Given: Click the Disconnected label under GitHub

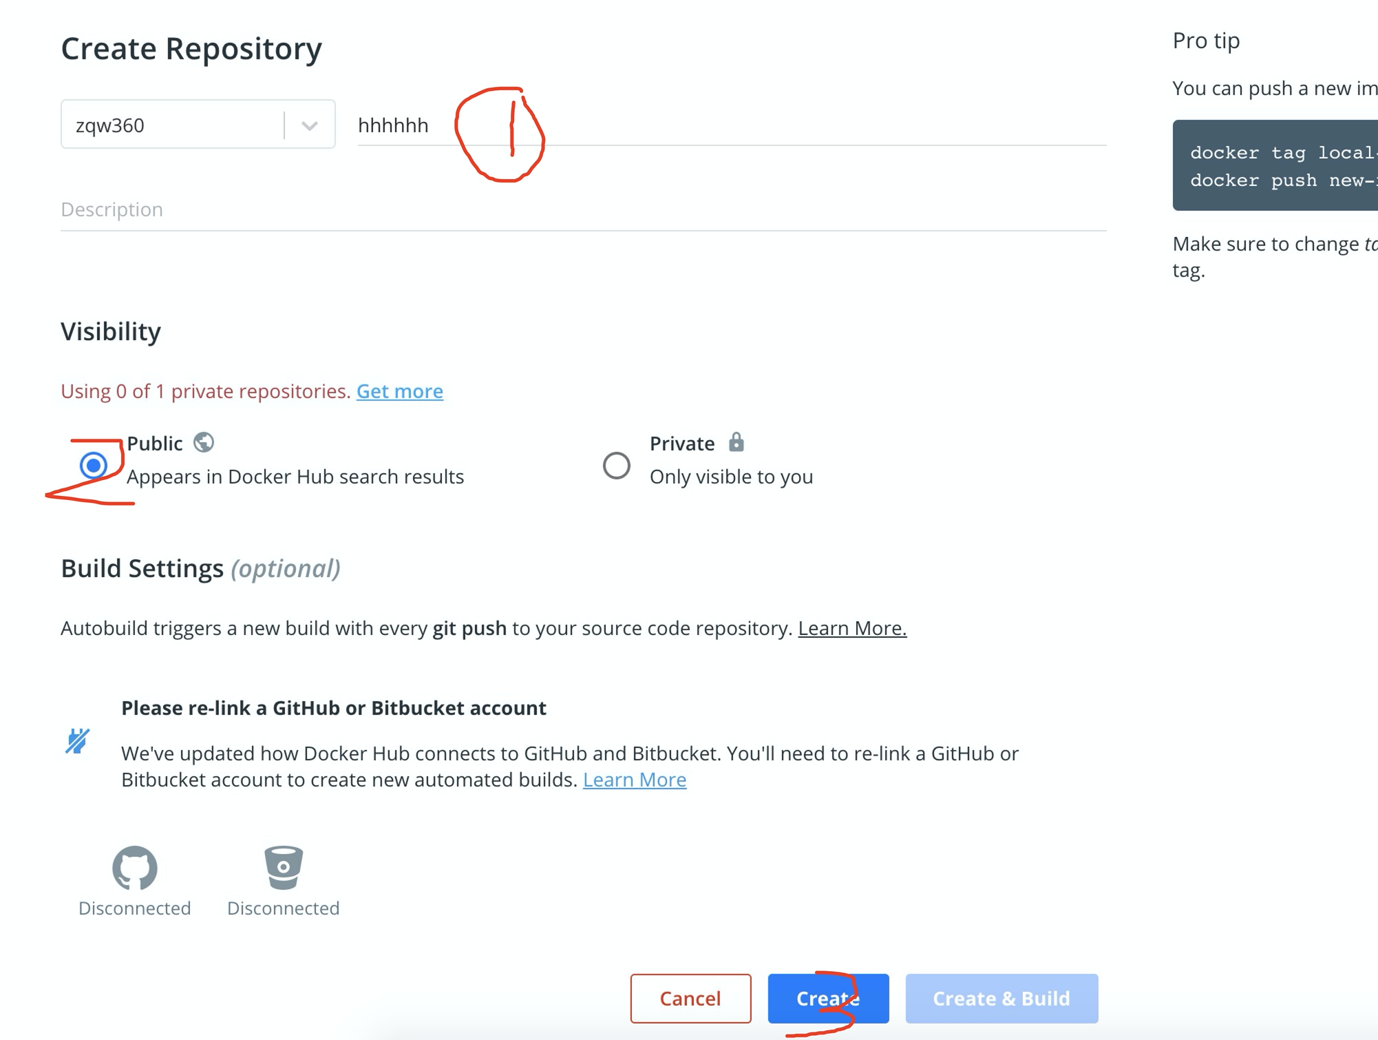Looking at the screenshot, I should coord(135,908).
